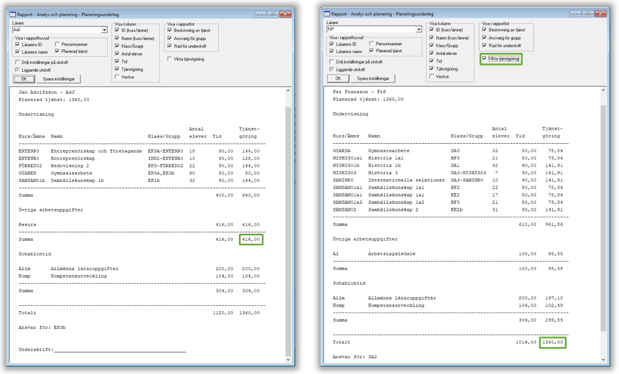Click the window icon of AdJ report window

click(x=12, y=15)
